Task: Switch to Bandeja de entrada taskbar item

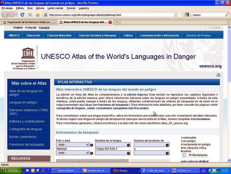Action: pos(96,171)
